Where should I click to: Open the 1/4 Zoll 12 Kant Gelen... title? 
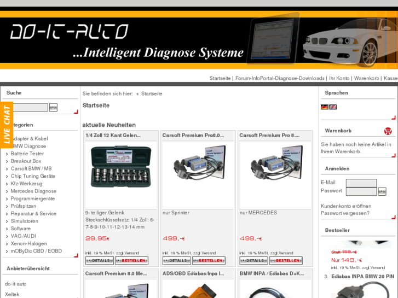113,136
